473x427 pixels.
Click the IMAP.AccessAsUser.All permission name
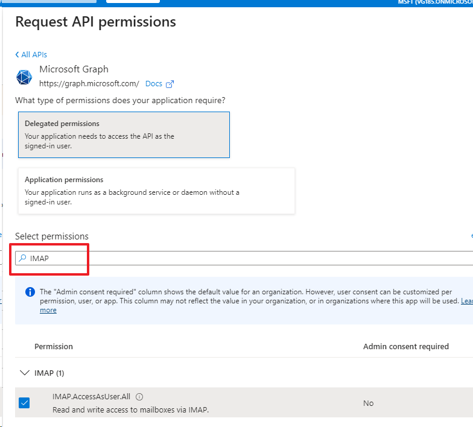(x=92, y=397)
